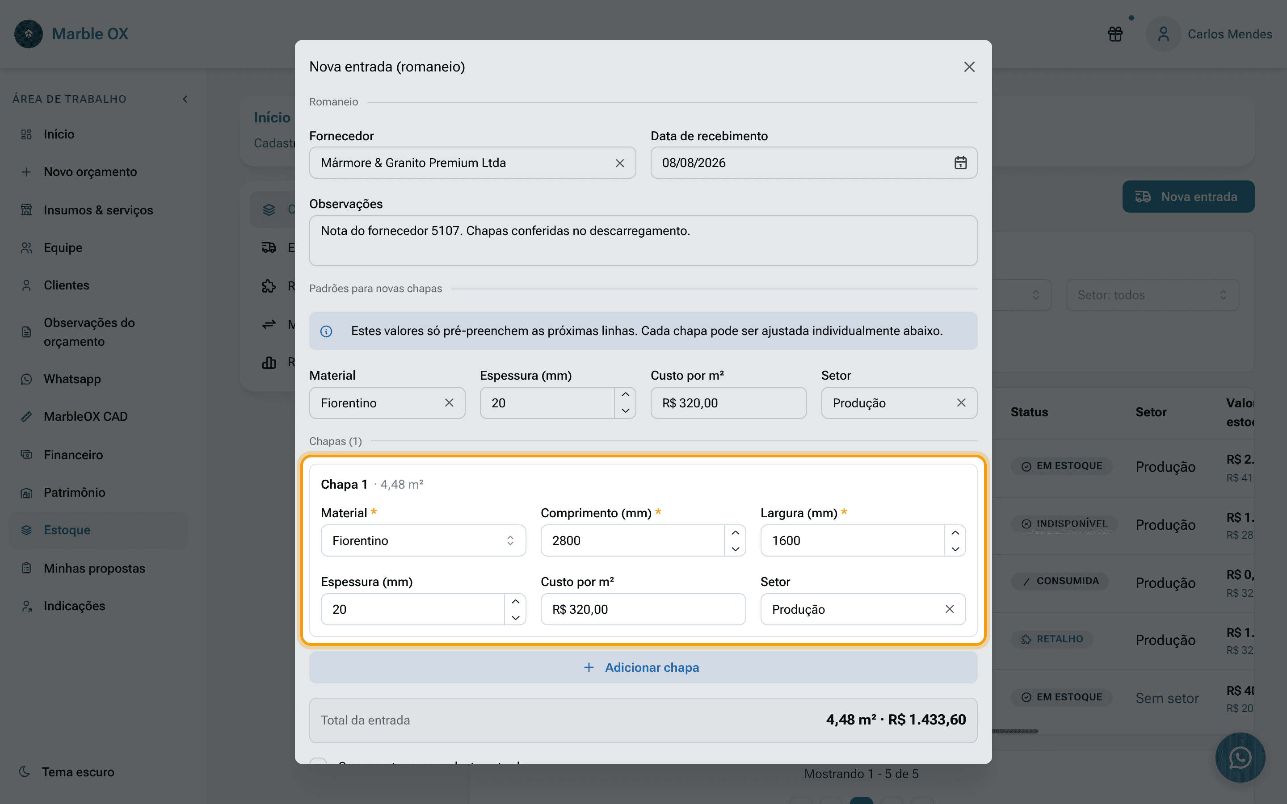Click the total value 4,48 m² · R$ 1.433,60

pos(896,720)
